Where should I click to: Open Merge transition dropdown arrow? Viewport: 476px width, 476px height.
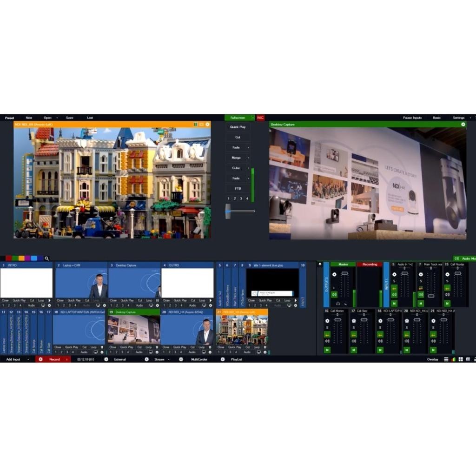[248, 158]
